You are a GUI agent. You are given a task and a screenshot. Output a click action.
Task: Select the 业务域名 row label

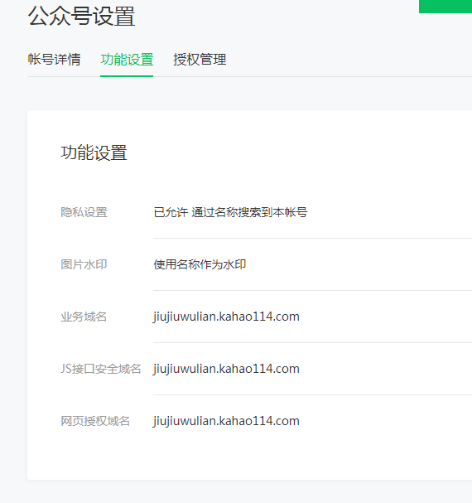pos(84,317)
